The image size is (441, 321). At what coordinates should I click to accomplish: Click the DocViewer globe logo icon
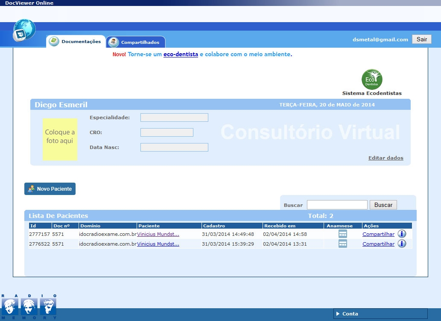(x=24, y=30)
